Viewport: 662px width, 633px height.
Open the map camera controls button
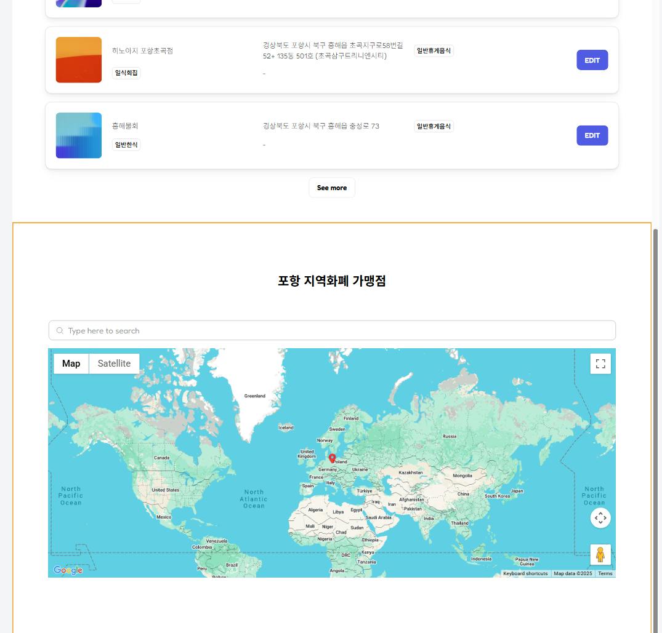[600, 518]
